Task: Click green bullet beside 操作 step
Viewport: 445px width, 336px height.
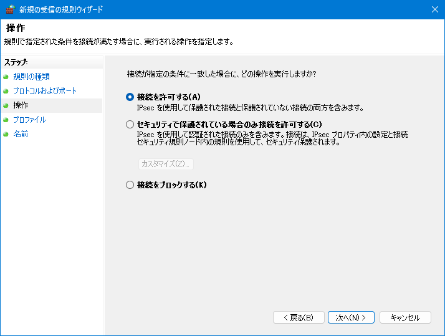Action: coord(6,105)
